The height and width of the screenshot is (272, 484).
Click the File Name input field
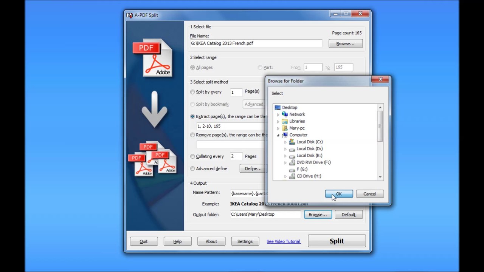256,43
